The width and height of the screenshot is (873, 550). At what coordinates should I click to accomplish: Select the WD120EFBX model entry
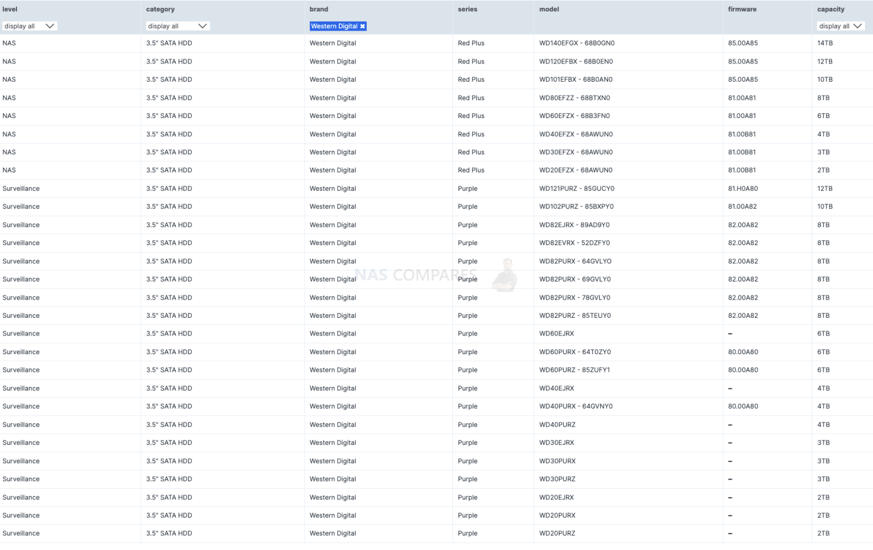point(575,61)
